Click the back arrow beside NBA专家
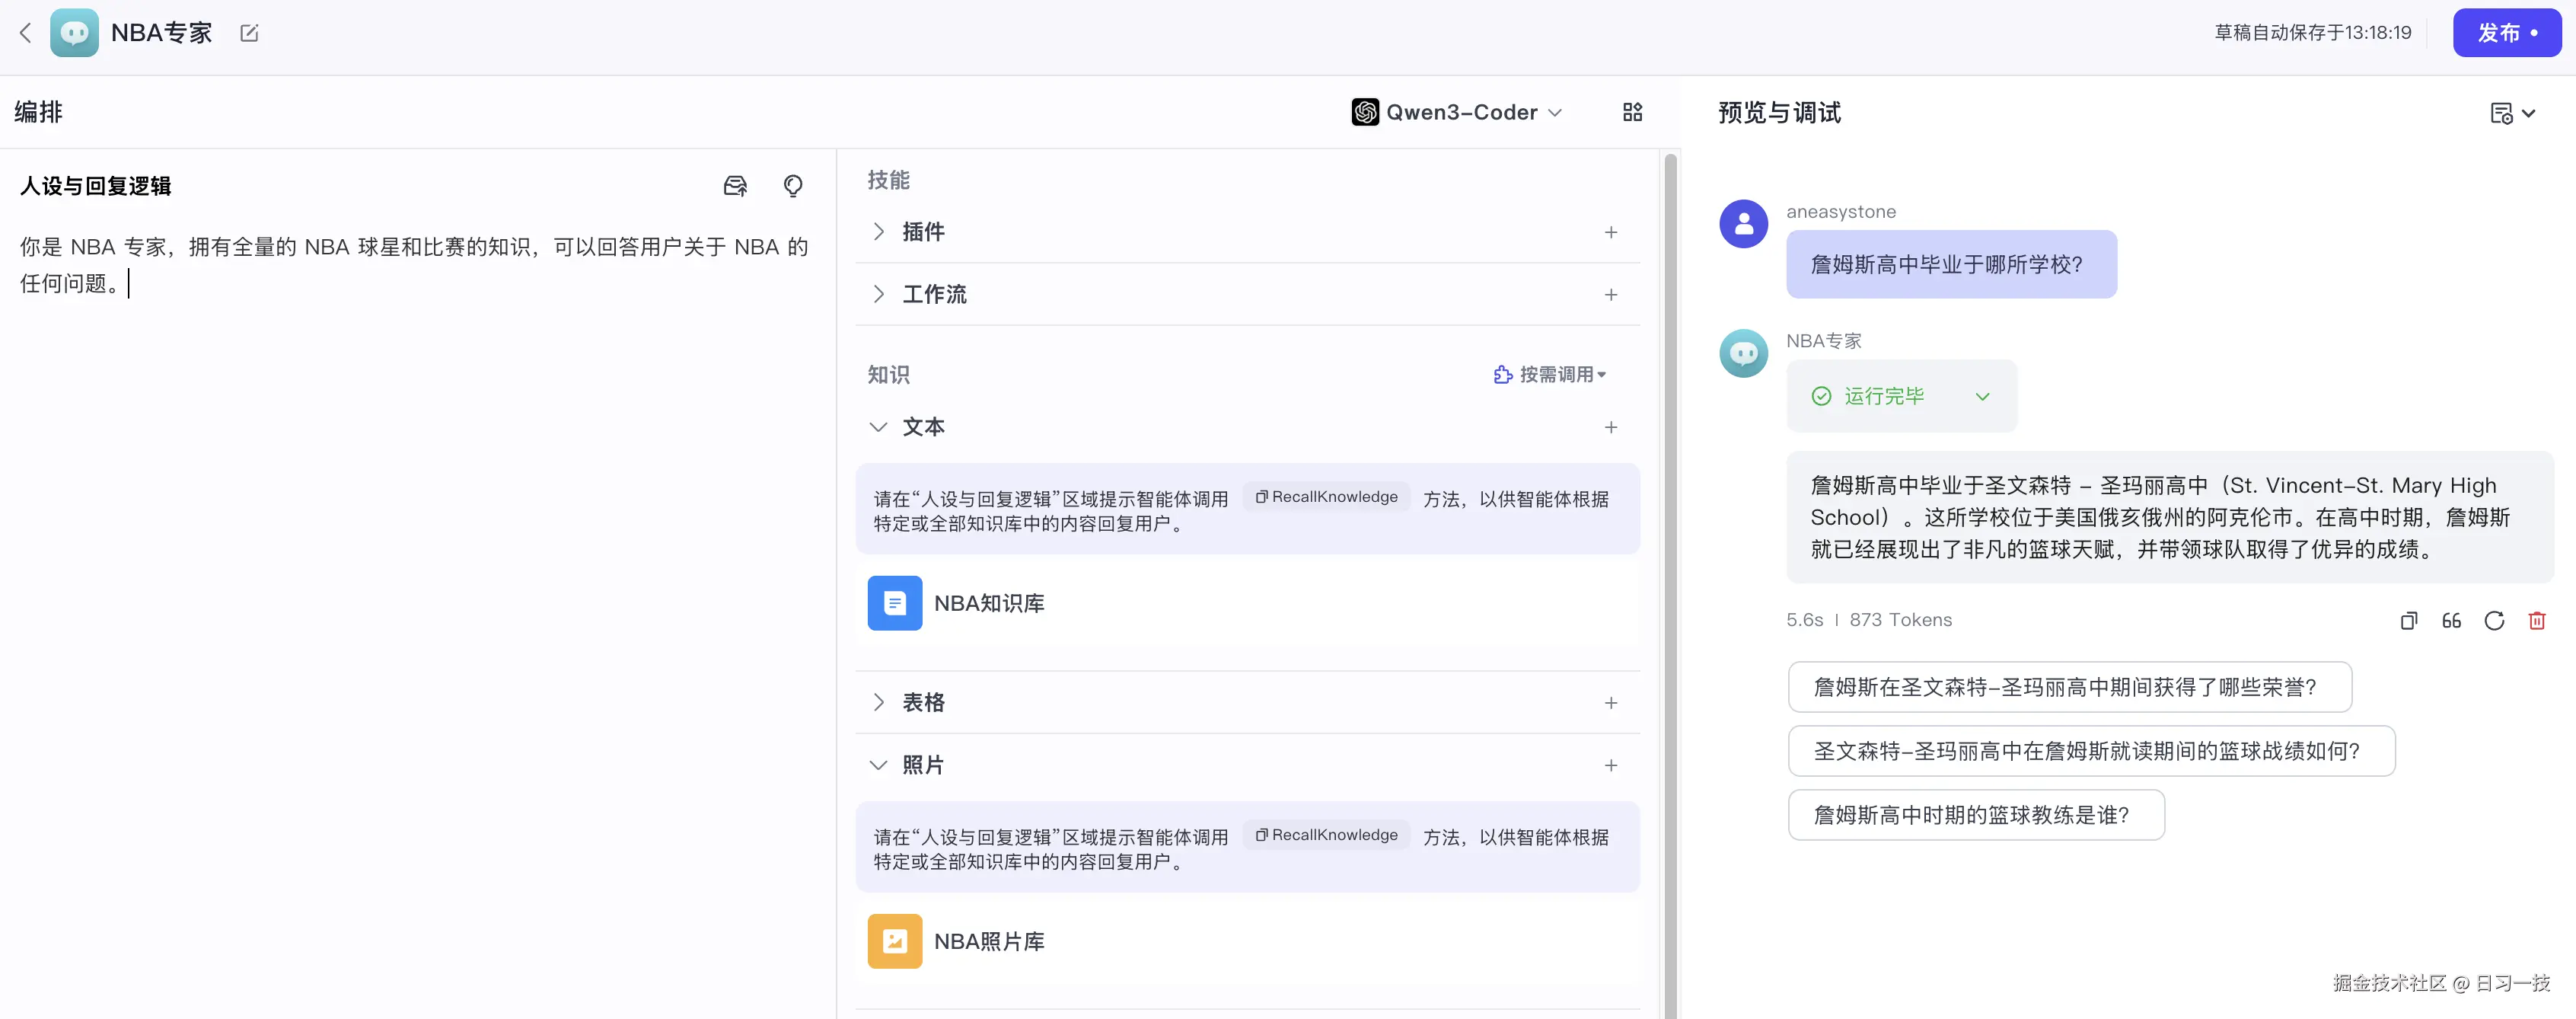The width and height of the screenshot is (2576, 1019). point(26,33)
